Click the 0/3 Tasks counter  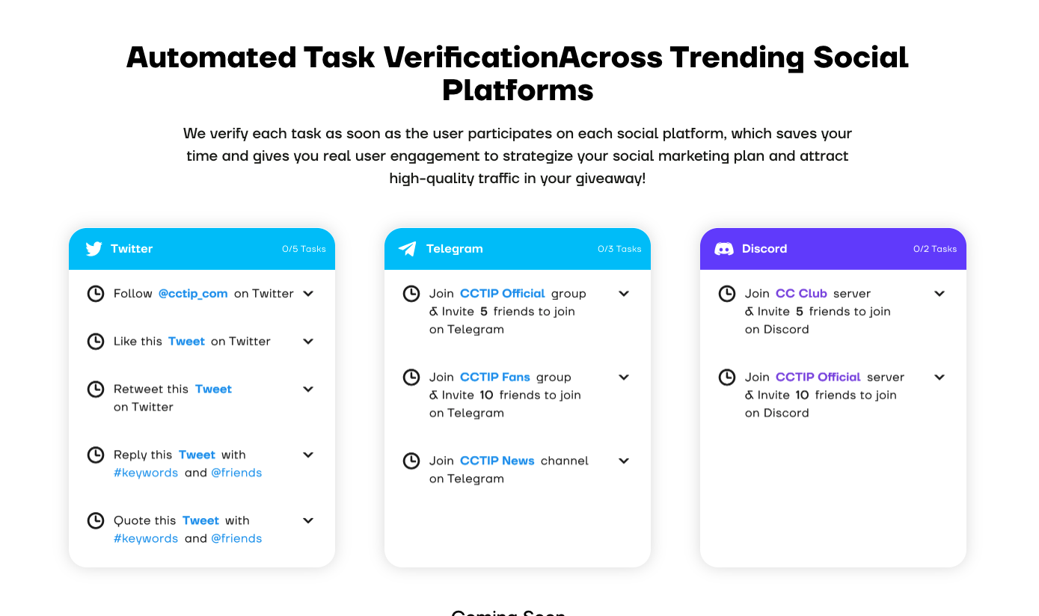click(619, 249)
